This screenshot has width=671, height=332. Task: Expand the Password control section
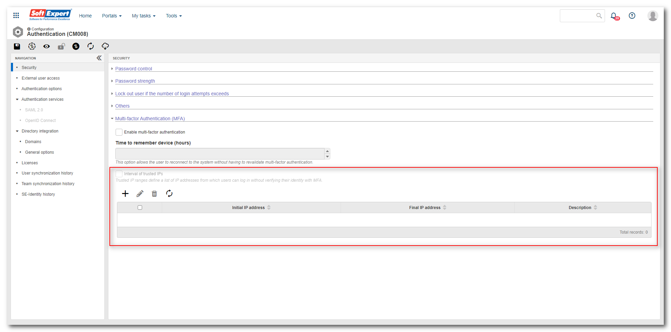(133, 69)
